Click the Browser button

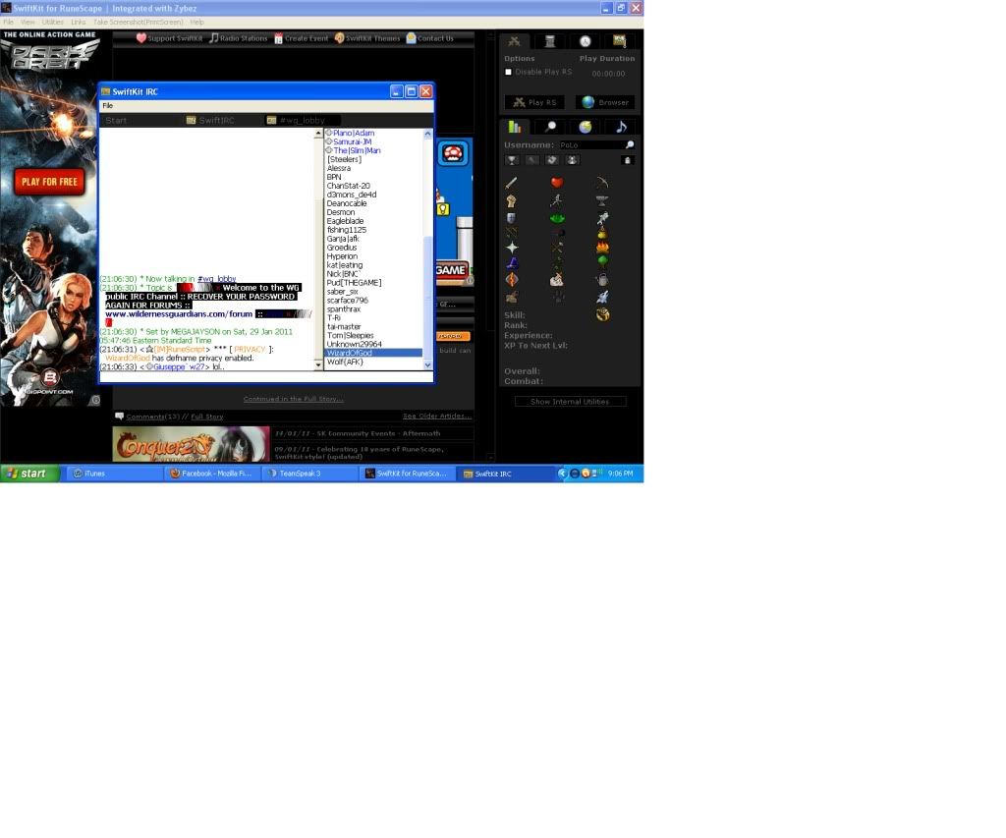[x=605, y=102]
